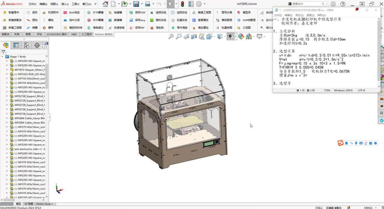This screenshot has width=384, height=209.
Task: Toggle the Hide/Show Items eye icon
Action: click(230, 37)
